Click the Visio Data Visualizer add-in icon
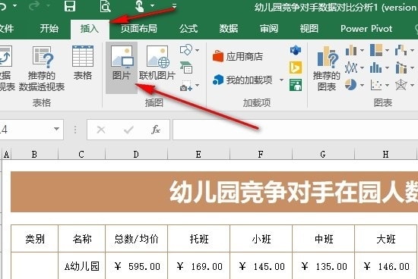Screen dimensions: 418x279 click(x=296, y=50)
